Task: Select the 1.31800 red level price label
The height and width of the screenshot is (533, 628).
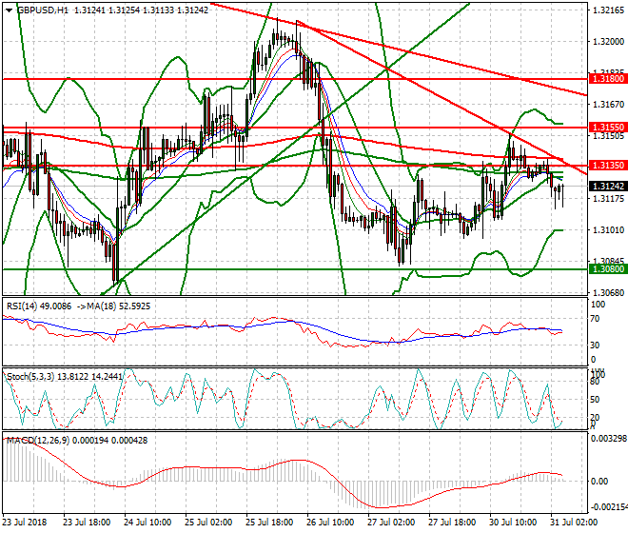Action: [x=608, y=79]
